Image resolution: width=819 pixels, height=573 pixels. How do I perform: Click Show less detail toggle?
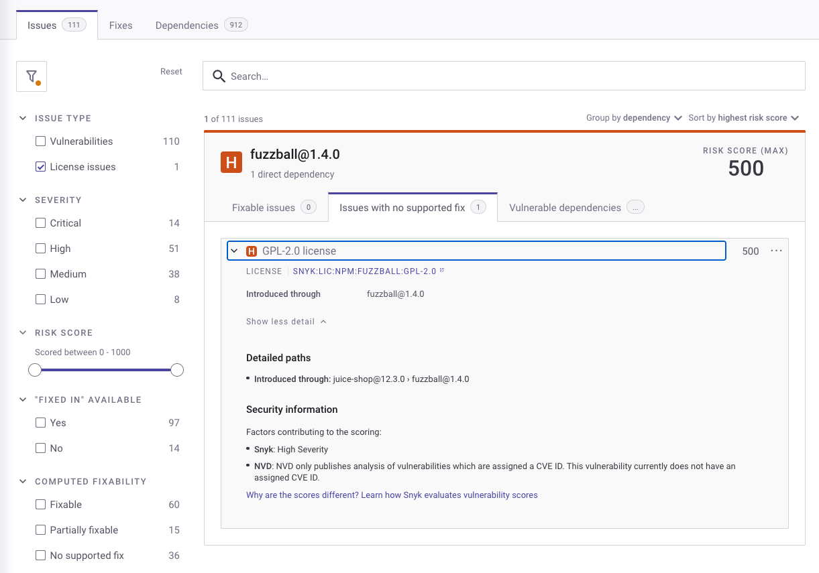pyautogui.click(x=286, y=322)
